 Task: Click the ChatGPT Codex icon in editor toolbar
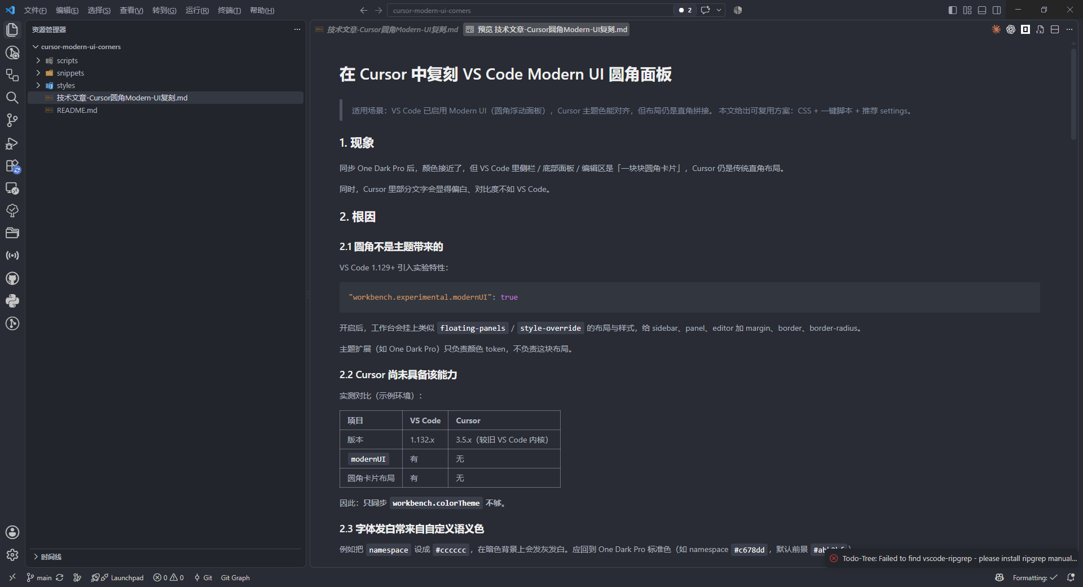pos(1011,29)
